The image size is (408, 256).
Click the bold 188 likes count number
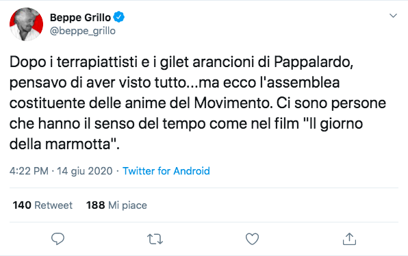95,205
